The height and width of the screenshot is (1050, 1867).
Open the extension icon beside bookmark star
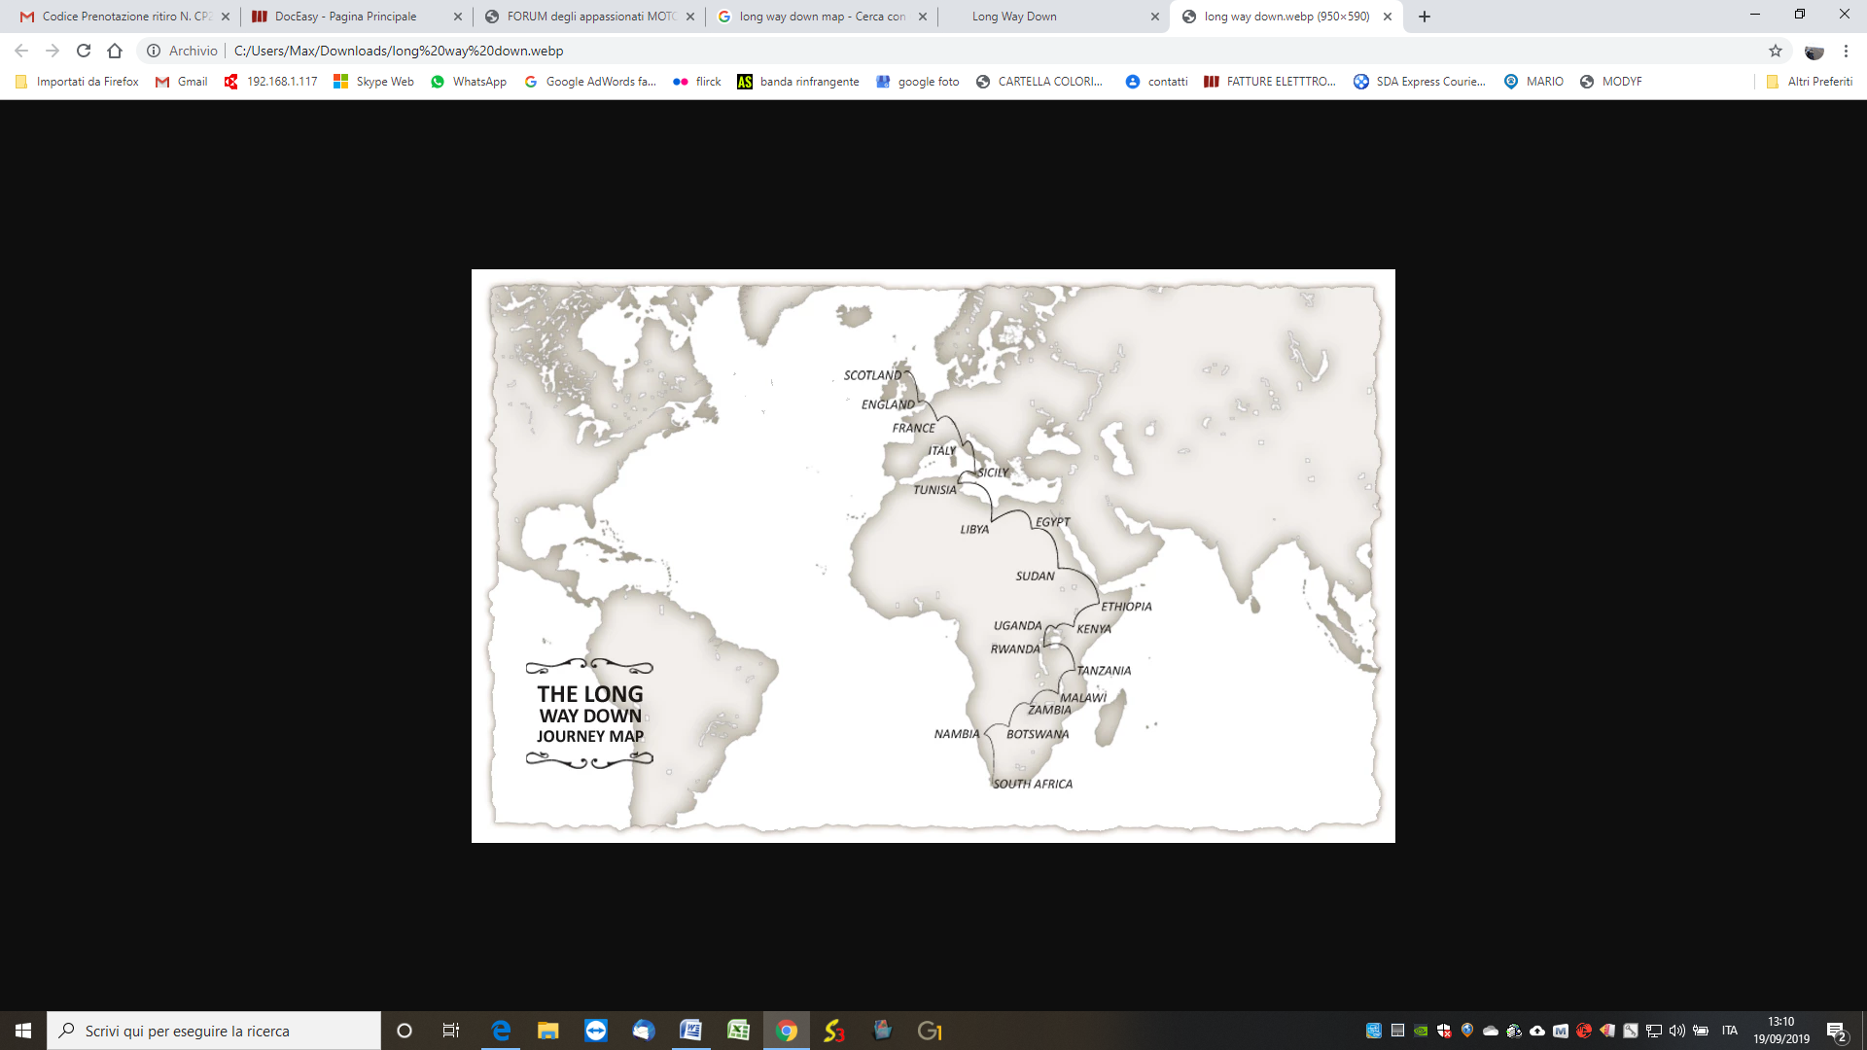pyautogui.click(x=1814, y=51)
